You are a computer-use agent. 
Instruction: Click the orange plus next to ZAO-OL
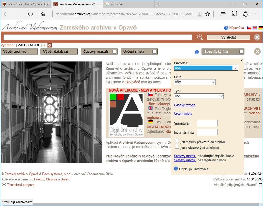tap(44, 45)
